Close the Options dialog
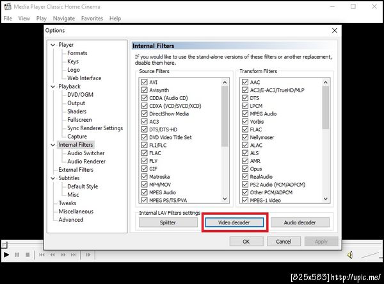The height and width of the screenshot is (284, 384). point(335,30)
